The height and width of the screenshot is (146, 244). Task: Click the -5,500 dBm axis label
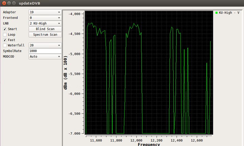click(74, 74)
